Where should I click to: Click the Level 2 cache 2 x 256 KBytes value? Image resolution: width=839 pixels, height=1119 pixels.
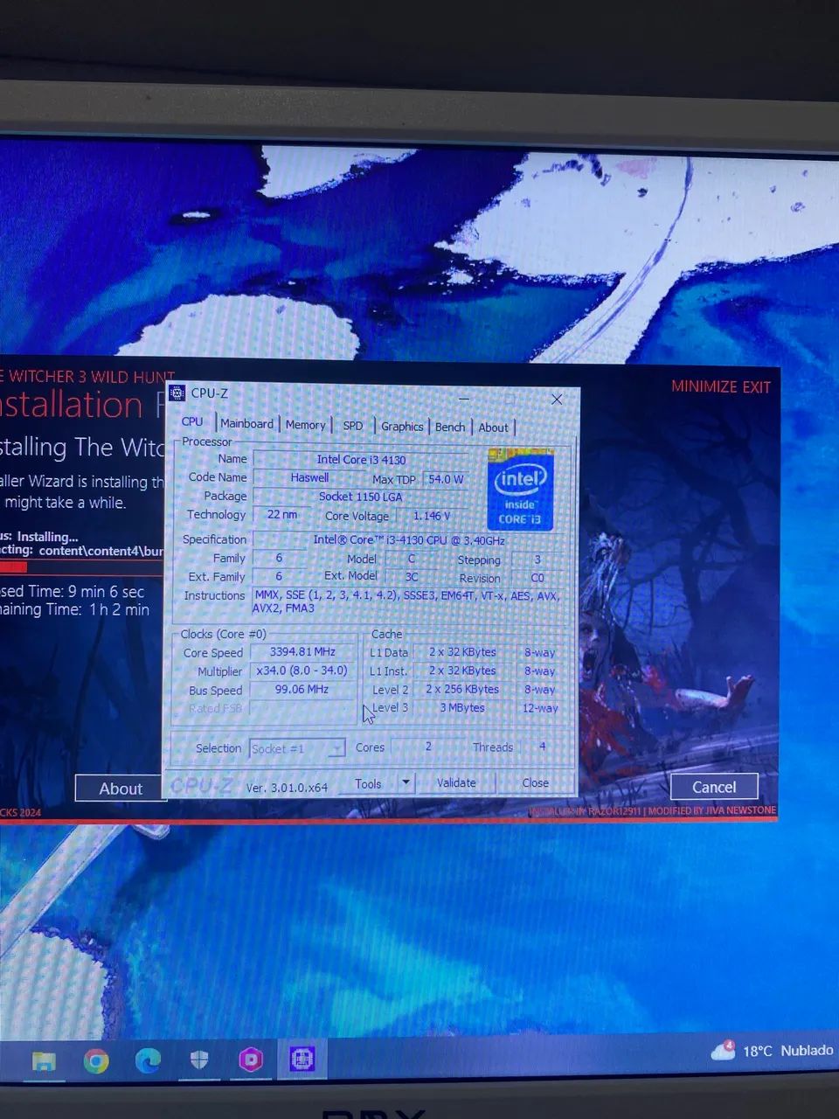462,689
